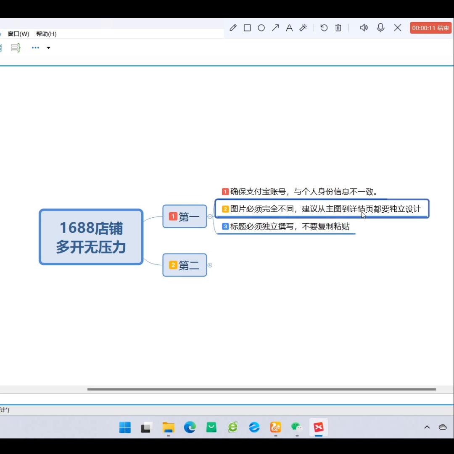Select the 1688店铺多开无压力 central topic

point(91,237)
